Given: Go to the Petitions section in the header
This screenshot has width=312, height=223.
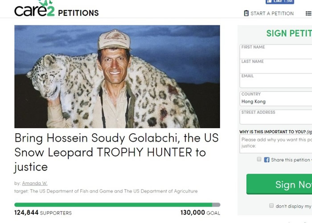Looking at the screenshot, I should click(x=78, y=12).
